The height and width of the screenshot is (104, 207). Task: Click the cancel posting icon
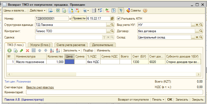click(77, 10)
